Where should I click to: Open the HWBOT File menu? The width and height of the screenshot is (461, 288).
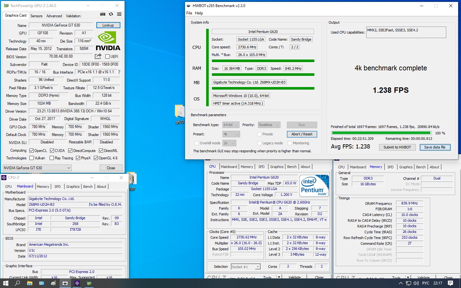tap(189, 13)
